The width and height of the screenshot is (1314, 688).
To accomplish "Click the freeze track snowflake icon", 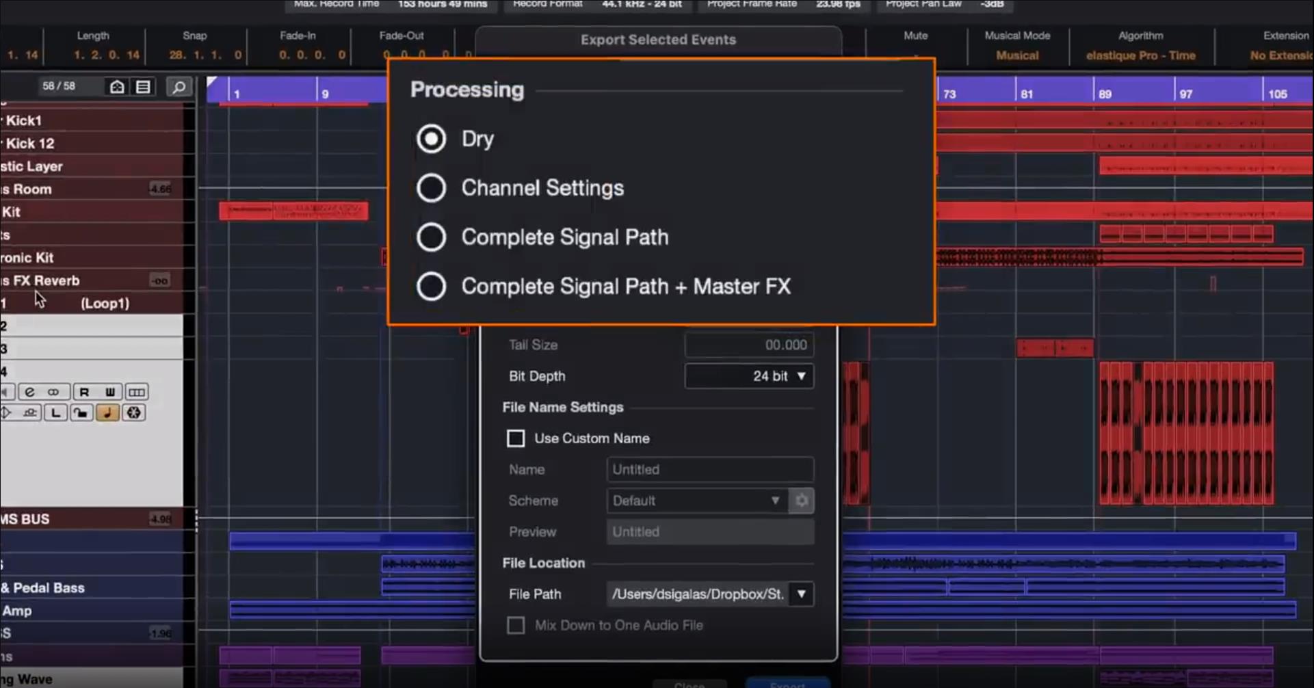I will 134,413.
